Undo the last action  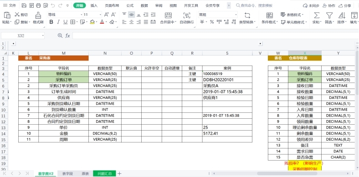pyautogui.click(x=53, y=5)
